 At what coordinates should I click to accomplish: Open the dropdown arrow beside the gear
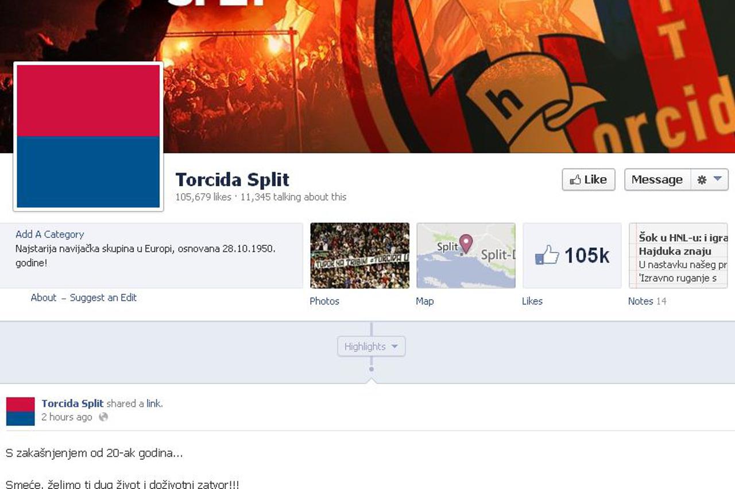(717, 179)
